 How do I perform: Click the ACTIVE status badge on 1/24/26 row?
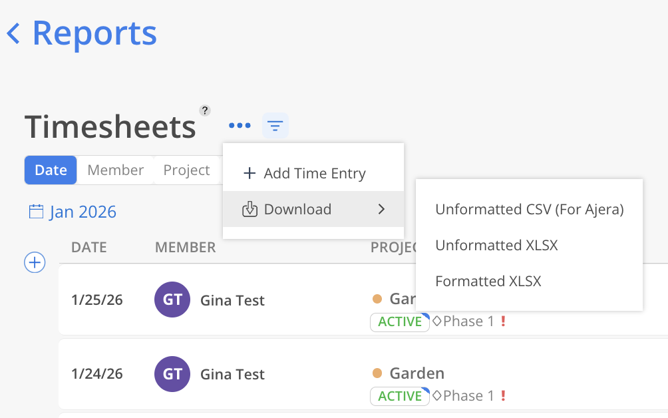click(x=400, y=396)
